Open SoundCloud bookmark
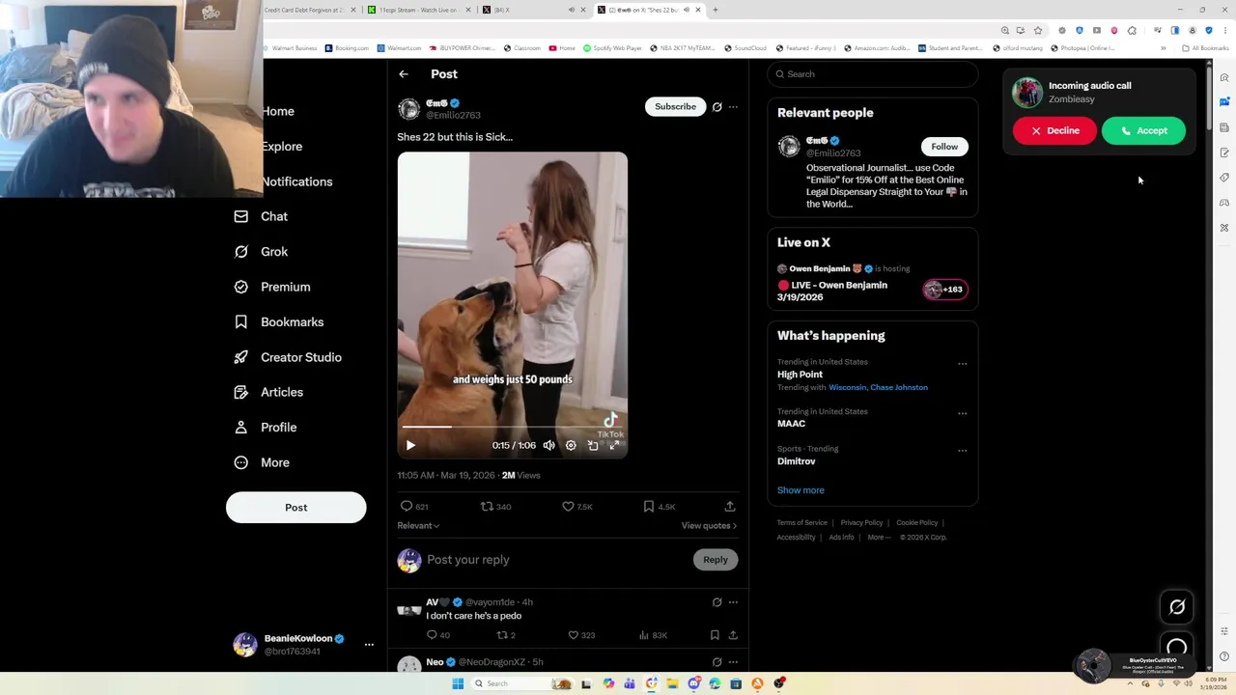The width and height of the screenshot is (1236, 695). pyautogui.click(x=744, y=48)
